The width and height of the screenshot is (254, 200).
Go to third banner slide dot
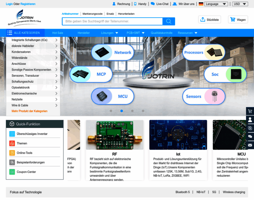pos(132,111)
